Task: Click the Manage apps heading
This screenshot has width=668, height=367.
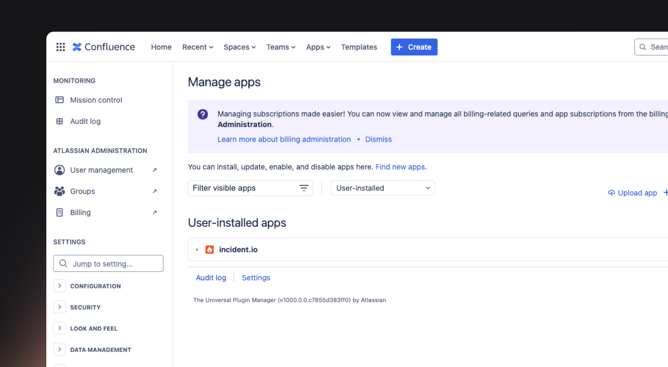Action: point(224,82)
